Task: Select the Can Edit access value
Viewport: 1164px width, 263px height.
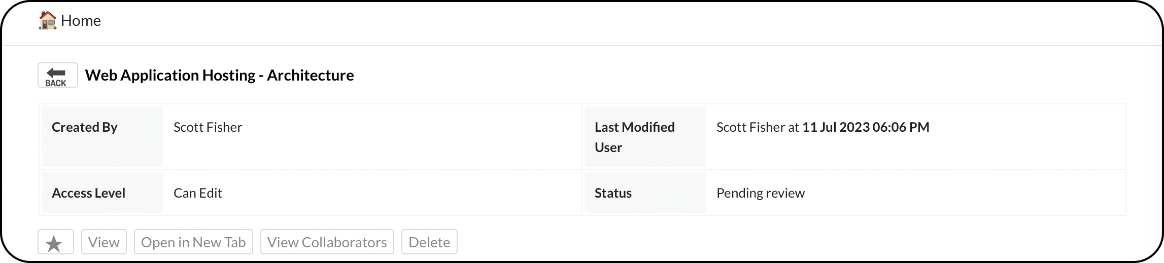Action: pos(198,193)
